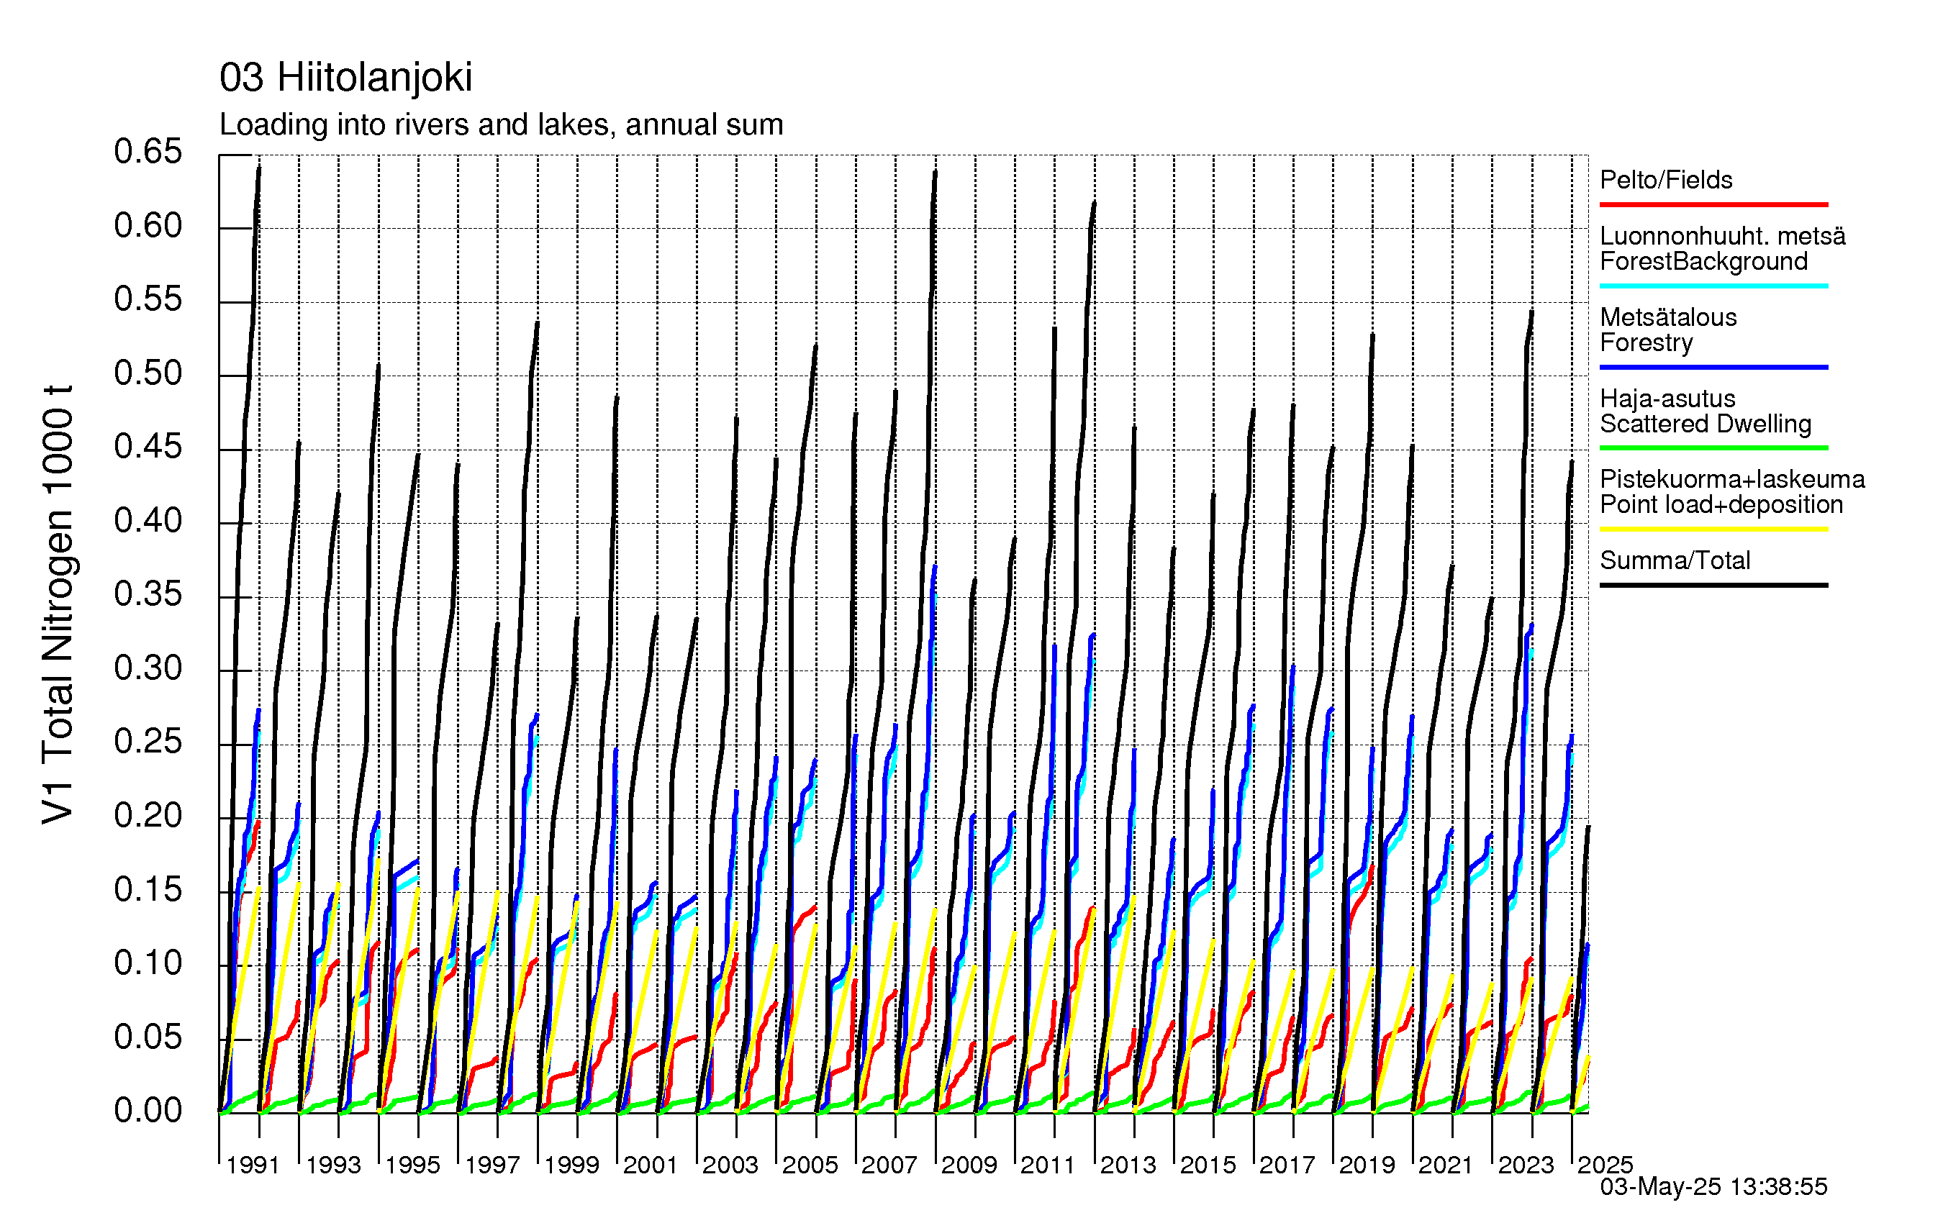1943x1223 pixels.
Task: Click the y-axis value 0.10
Action: (x=148, y=963)
